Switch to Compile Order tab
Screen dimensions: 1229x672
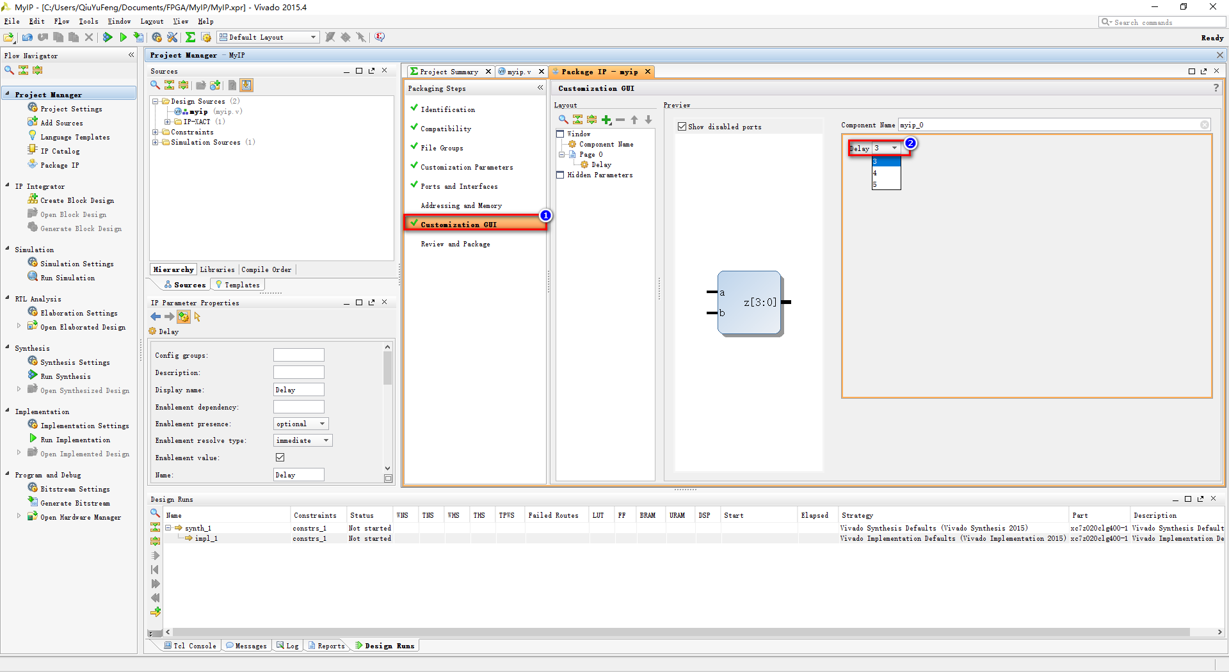pos(266,269)
